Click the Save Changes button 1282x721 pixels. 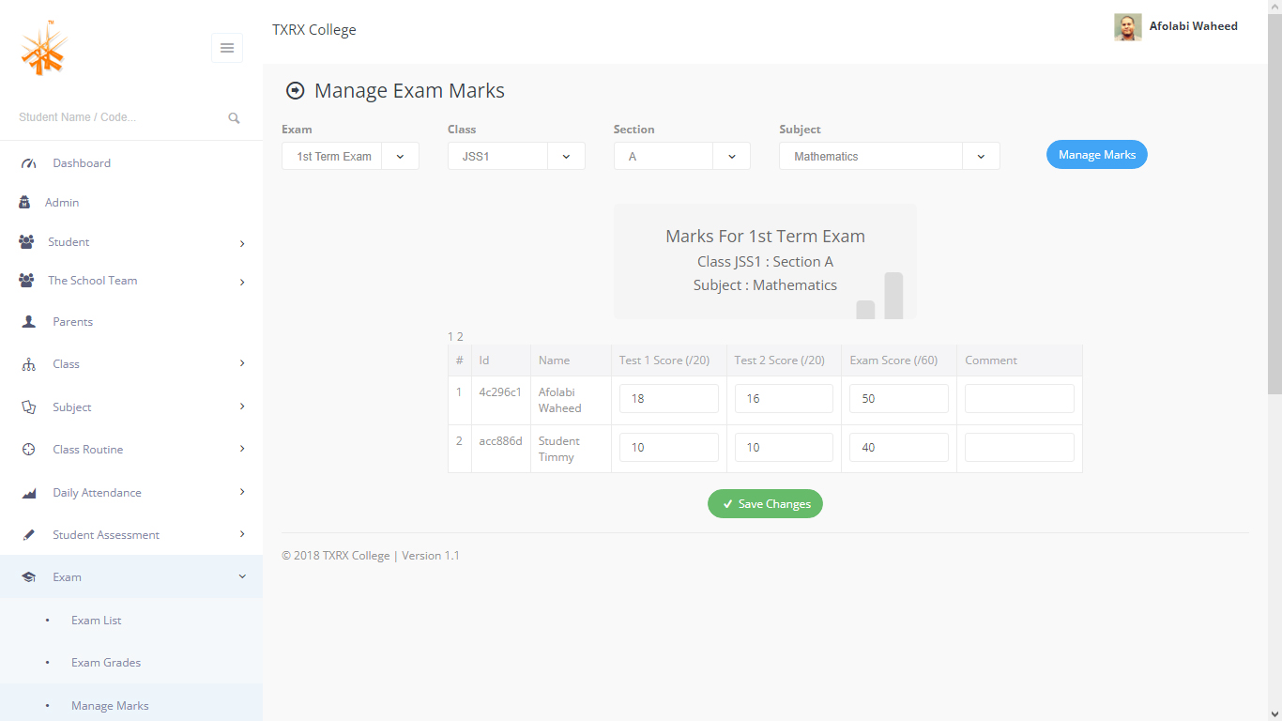(765, 504)
